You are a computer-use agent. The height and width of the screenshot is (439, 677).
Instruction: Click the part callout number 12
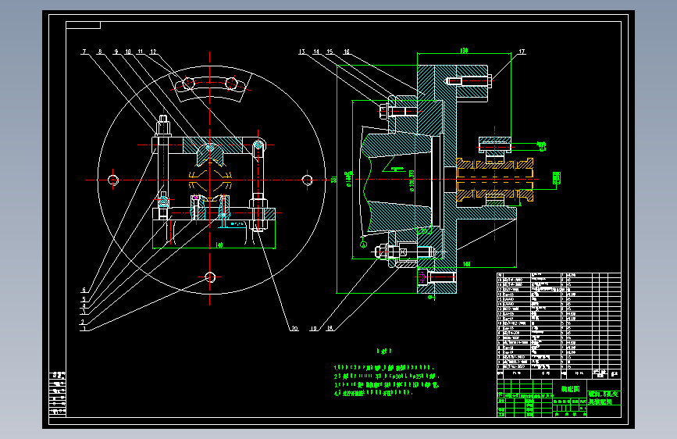click(x=153, y=52)
